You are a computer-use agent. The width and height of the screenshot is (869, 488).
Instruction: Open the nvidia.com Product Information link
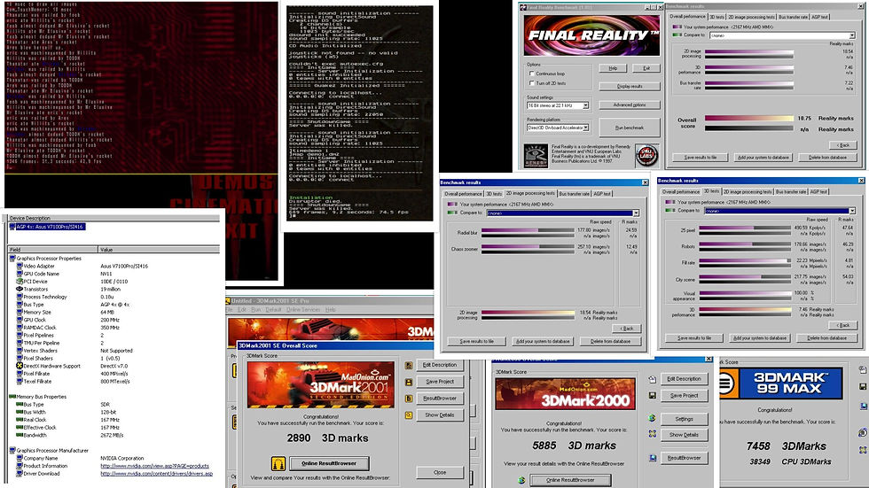coord(154,466)
